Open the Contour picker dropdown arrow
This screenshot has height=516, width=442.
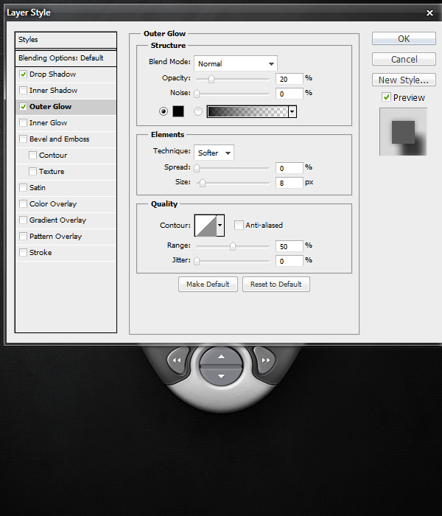(x=220, y=225)
